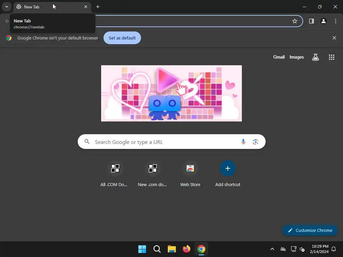Open the tab search dropdown arrow
The image size is (343, 257).
coord(7,7)
